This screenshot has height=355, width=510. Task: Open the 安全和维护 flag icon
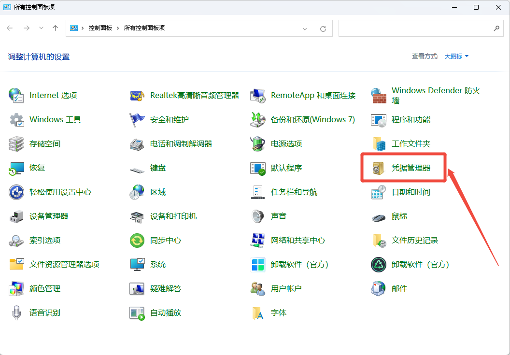(137, 120)
